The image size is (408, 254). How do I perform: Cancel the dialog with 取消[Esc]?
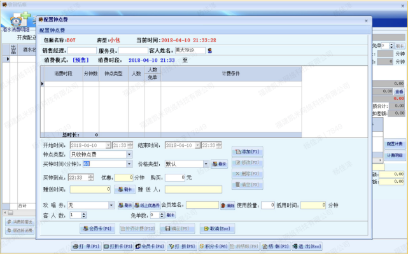tap(217, 229)
